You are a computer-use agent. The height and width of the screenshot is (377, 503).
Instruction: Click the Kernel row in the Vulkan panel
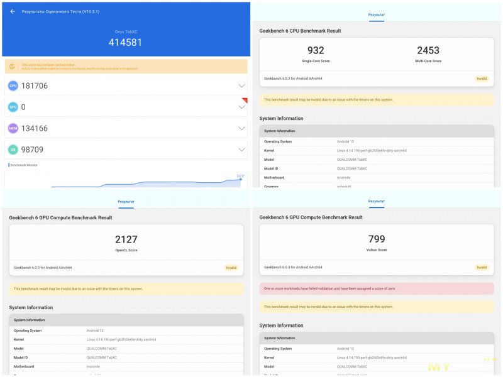[x=377, y=358]
